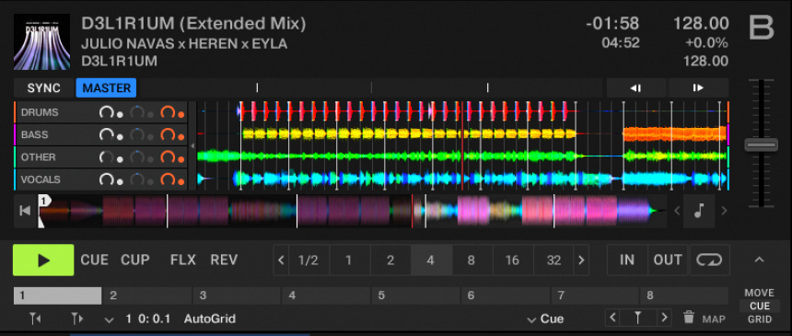
Task: Set loop size to 32 beats
Action: (553, 261)
